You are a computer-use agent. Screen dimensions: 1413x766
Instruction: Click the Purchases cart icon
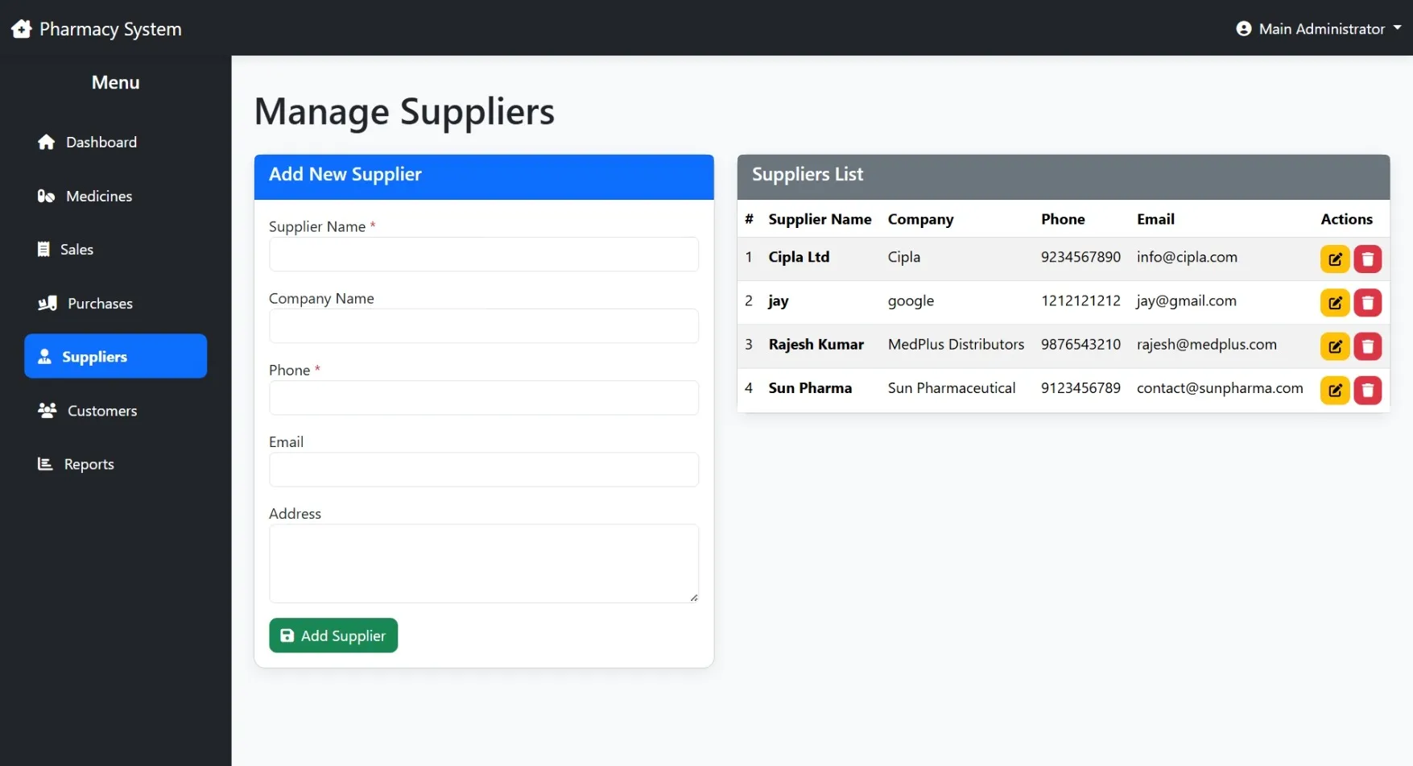click(x=46, y=303)
